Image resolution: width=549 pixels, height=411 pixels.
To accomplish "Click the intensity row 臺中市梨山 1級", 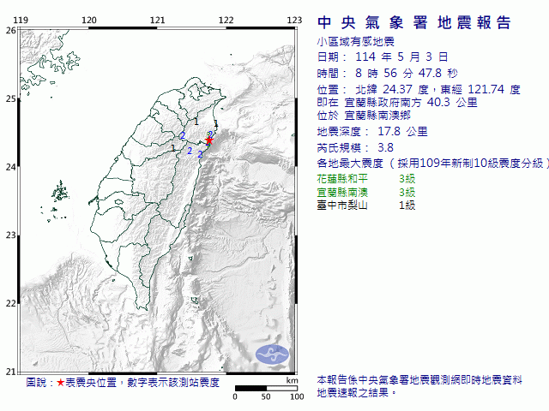I will tap(366, 205).
